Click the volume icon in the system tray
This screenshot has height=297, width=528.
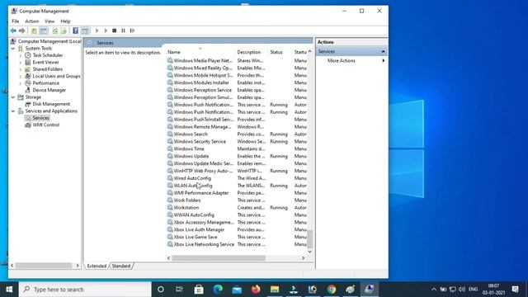(x=462, y=290)
